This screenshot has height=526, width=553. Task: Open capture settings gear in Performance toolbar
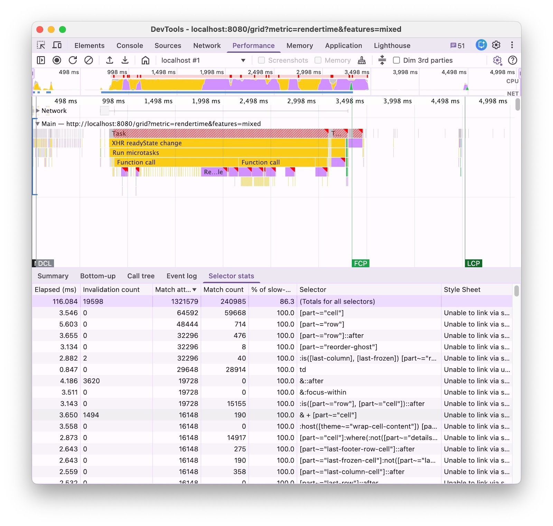pos(497,60)
